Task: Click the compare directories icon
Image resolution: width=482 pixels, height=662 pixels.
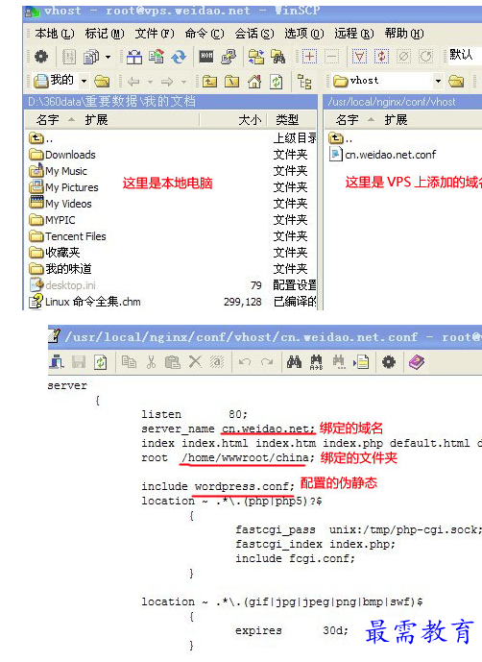Action: [x=134, y=56]
